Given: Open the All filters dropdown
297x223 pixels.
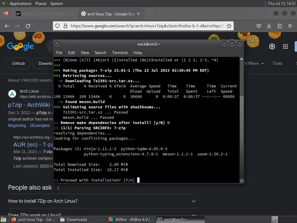Looking at the screenshot, I should [253, 64].
